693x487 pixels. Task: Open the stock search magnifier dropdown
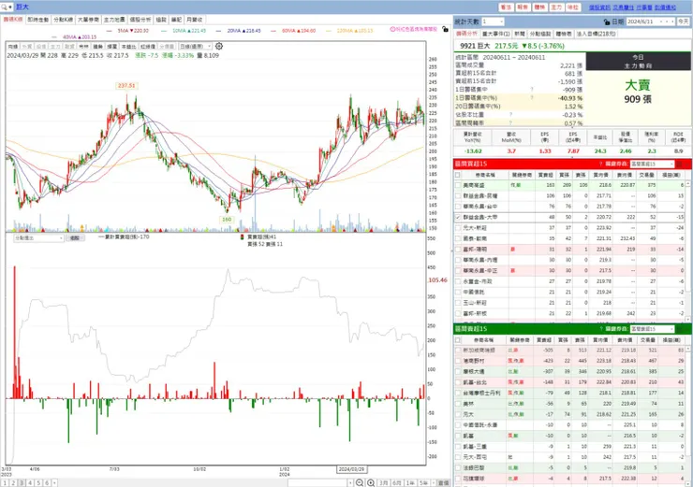point(7,7)
